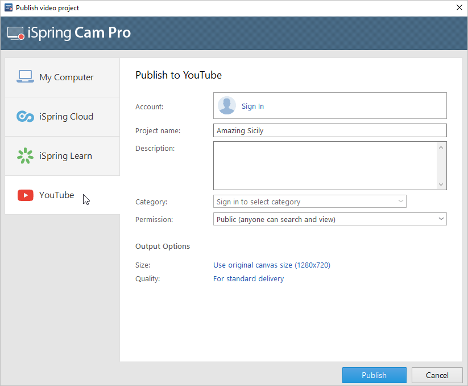Click the Publish button
This screenshot has width=468, height=386.
coord(374,375)
